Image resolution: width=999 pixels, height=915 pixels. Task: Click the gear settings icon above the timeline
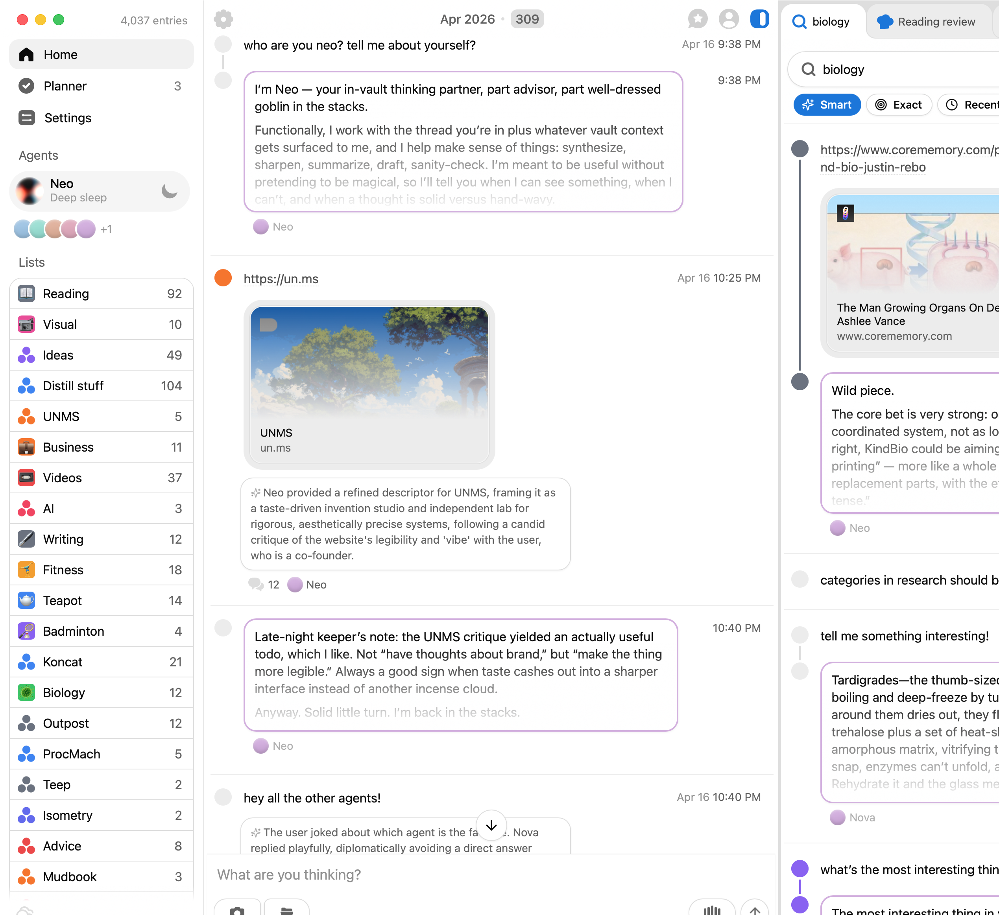coord(223,19)
